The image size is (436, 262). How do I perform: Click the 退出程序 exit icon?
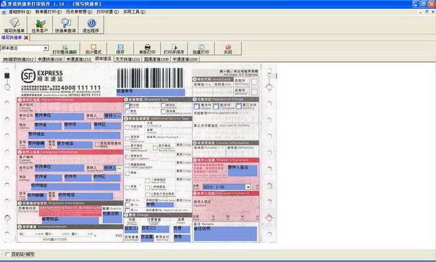pos(92,24)
